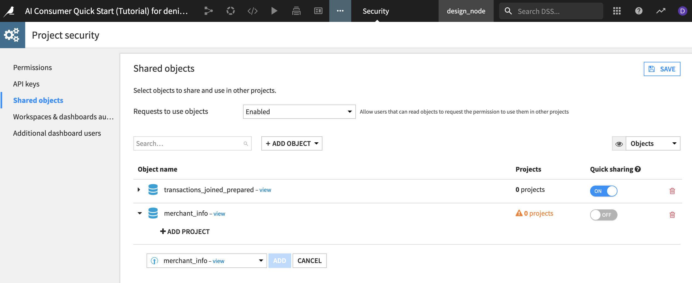This screenshot has height=283, width=692.
Task: Click SAVE to save shared objects
Action: pos(662,69)
